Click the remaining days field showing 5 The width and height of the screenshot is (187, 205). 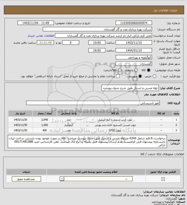71,43
